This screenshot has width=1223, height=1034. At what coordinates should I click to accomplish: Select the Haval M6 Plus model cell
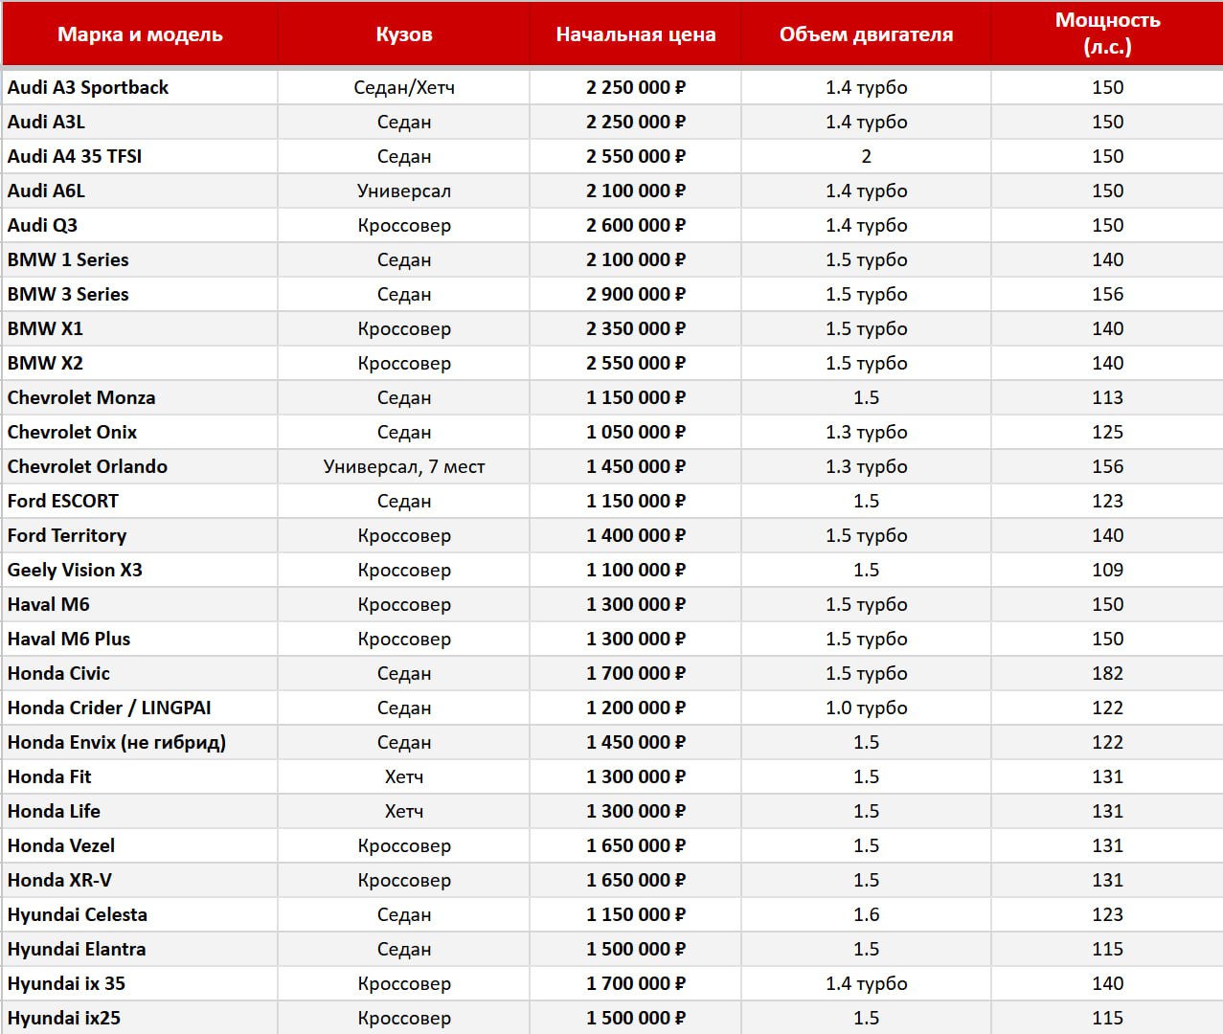tap(69, 639)
